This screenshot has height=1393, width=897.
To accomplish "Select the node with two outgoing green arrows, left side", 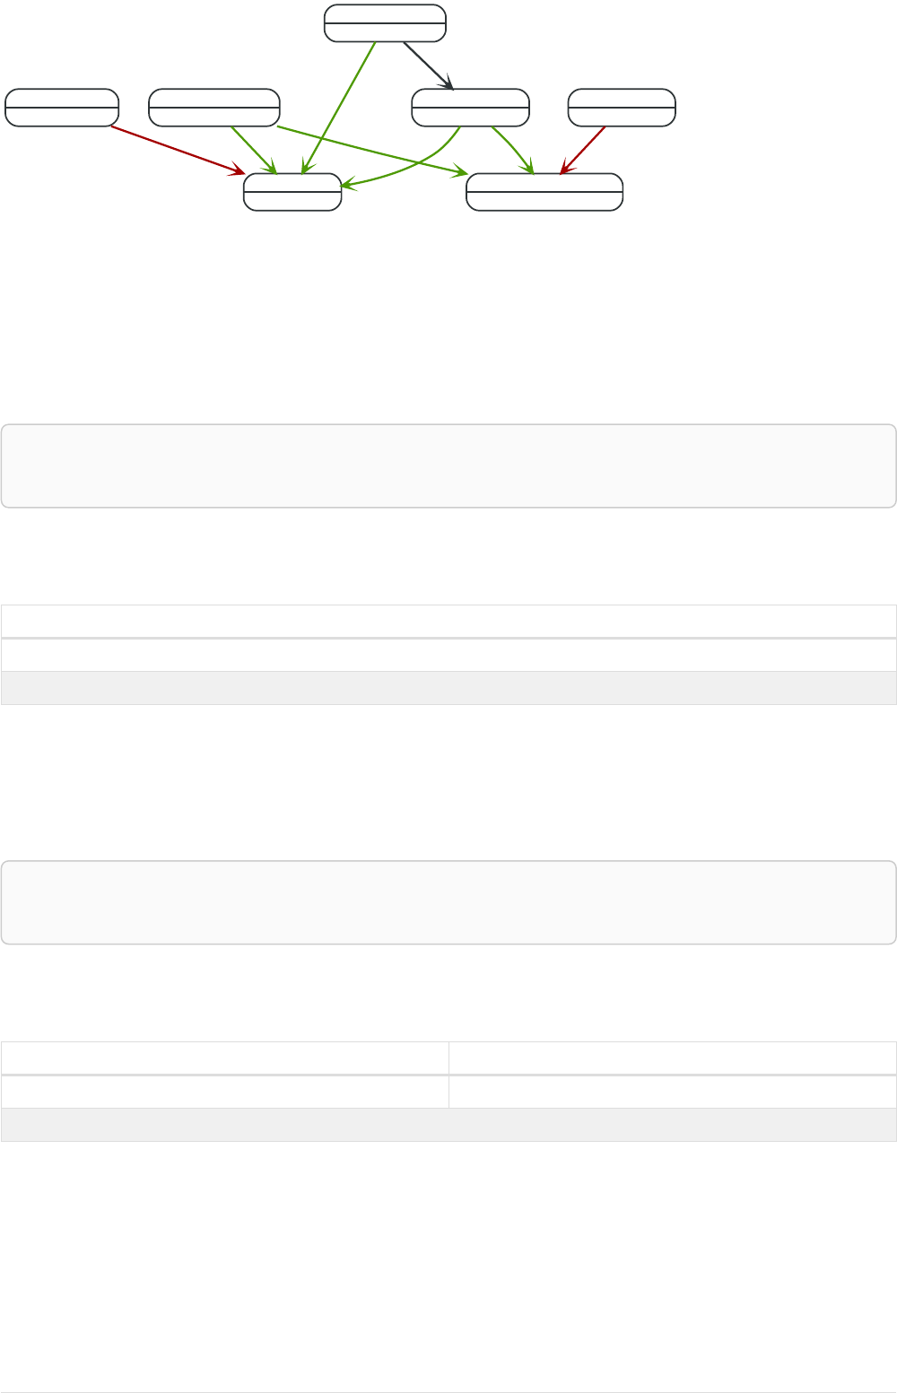I will 214,107.
